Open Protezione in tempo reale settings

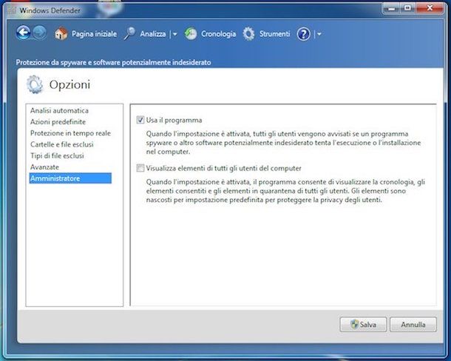[70, 133]
